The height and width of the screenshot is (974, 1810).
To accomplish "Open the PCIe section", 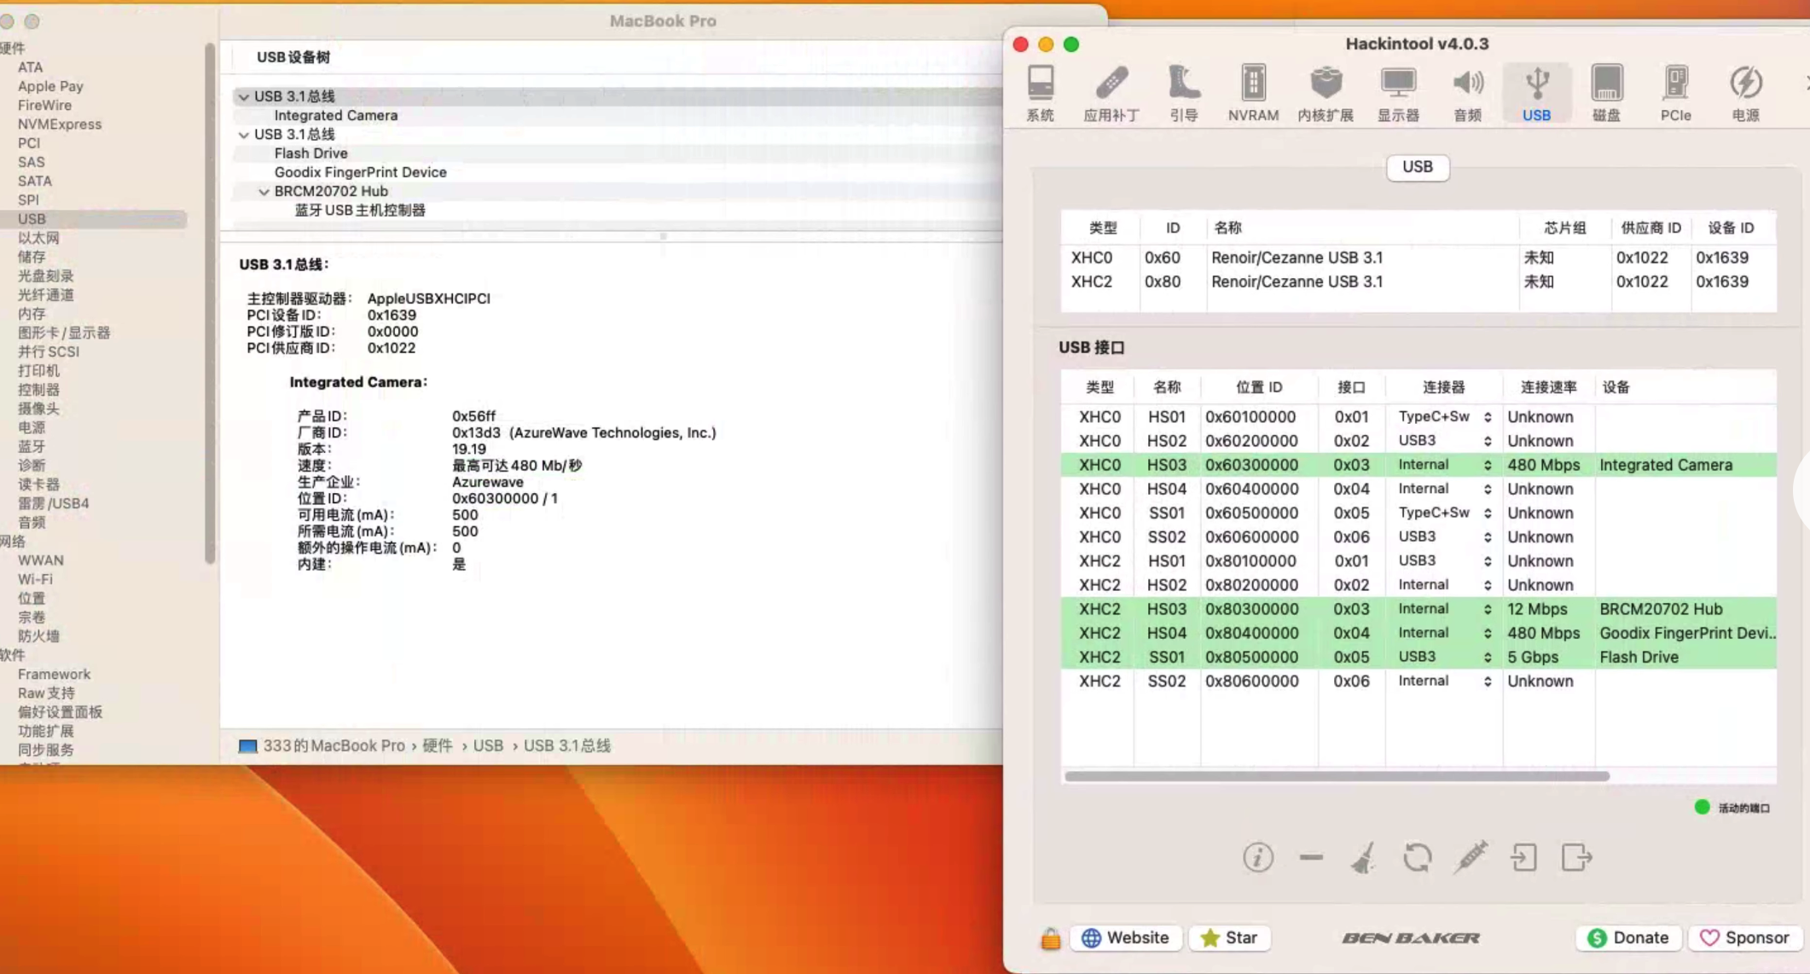I will point(1674,92).
